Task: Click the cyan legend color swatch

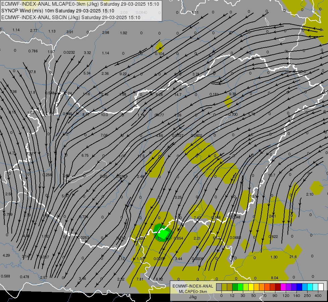Action: [x=310, y=287]
